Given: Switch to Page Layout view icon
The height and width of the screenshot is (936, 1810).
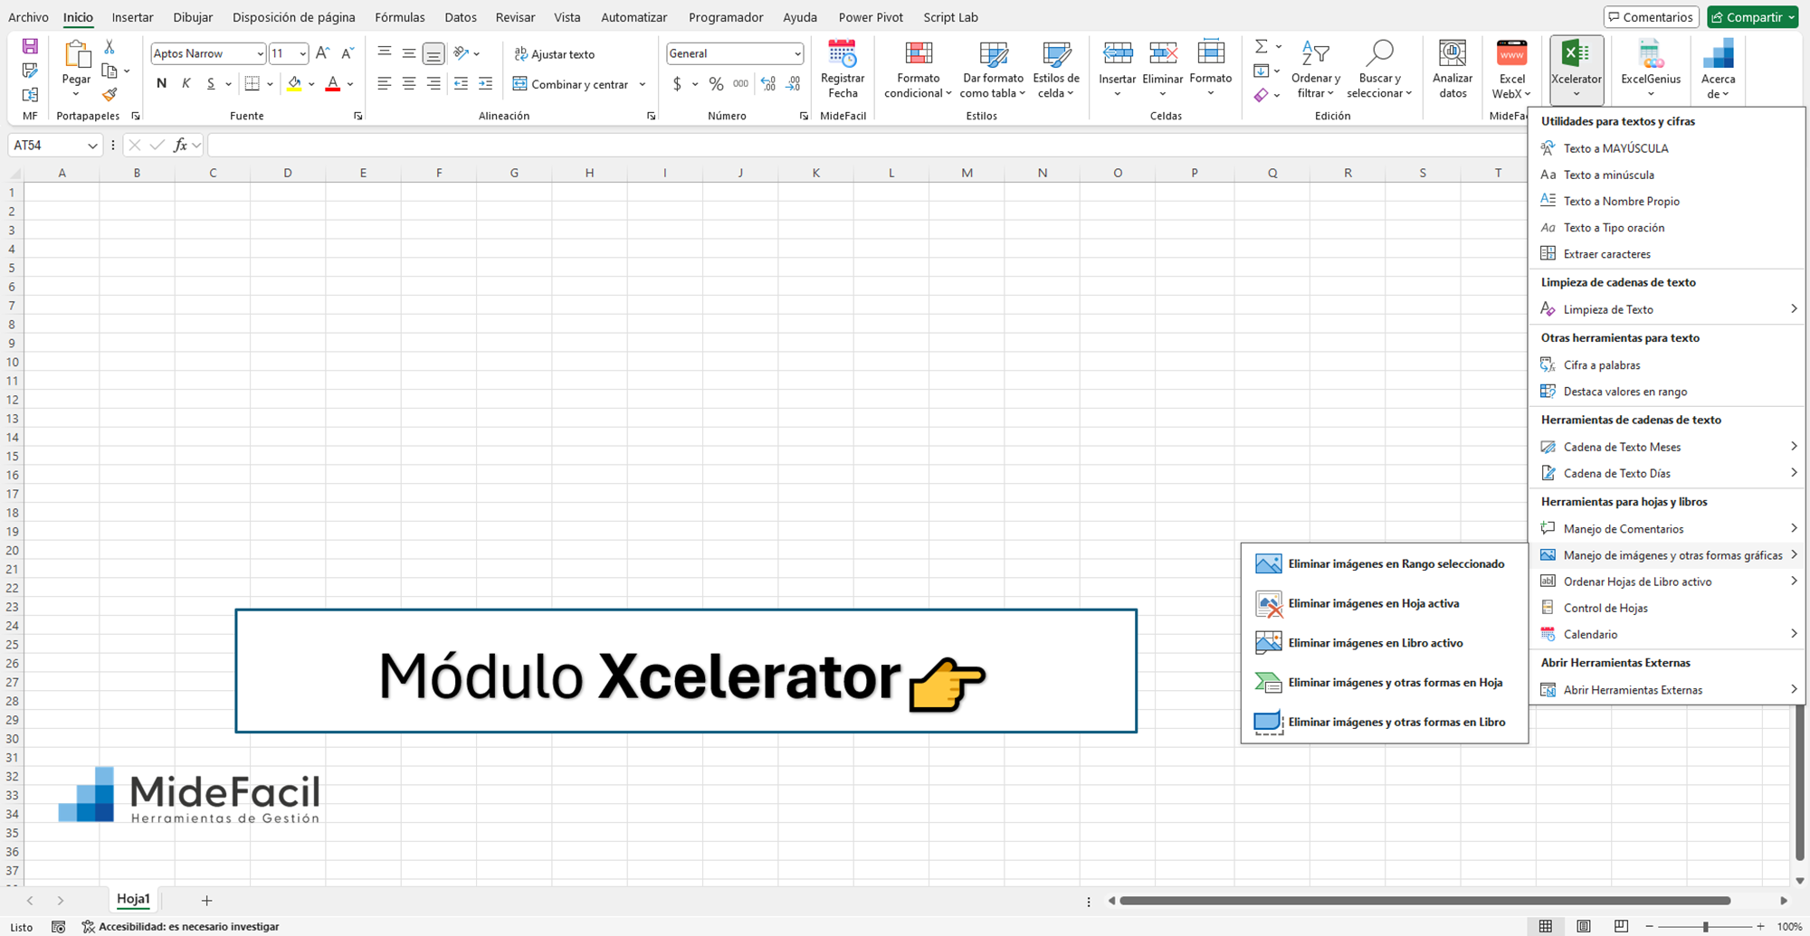Looking at the screenshot, I should tap(1584, 926).
